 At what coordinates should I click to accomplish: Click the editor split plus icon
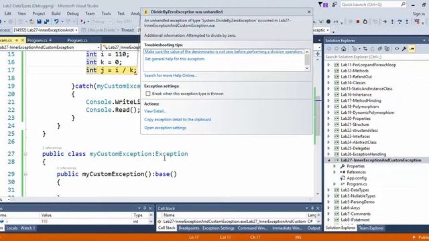(318, 54)
